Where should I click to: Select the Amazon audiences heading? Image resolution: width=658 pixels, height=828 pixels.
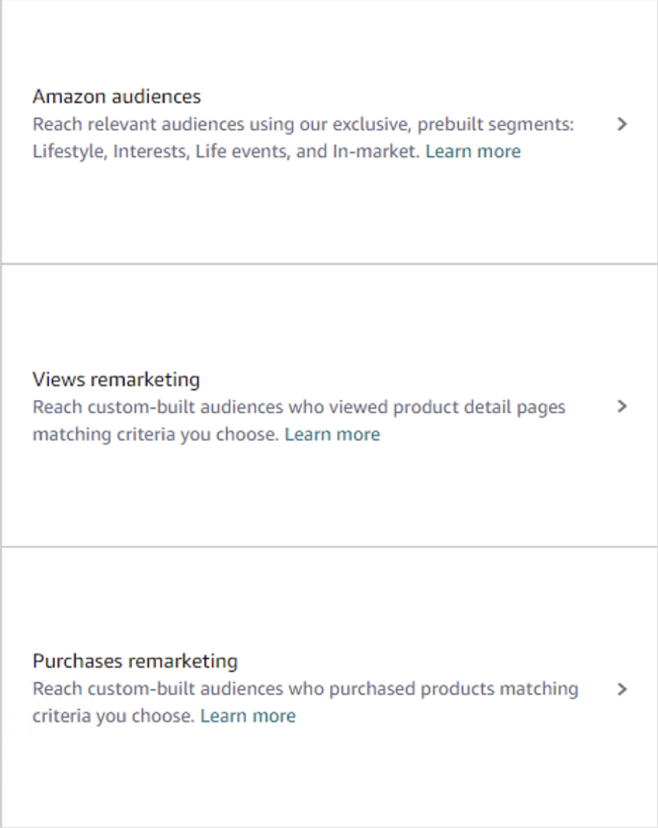[116, 96]
